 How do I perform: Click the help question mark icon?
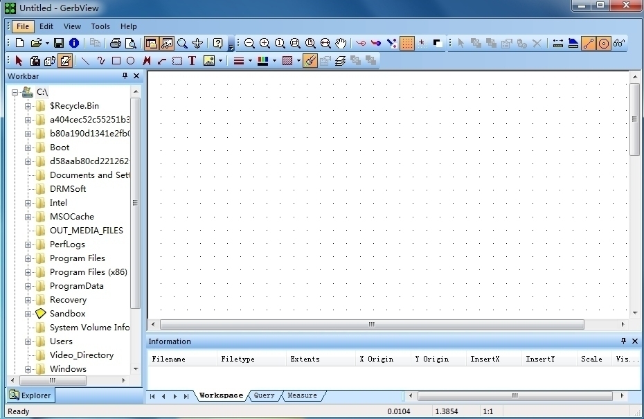coord(218,43)
